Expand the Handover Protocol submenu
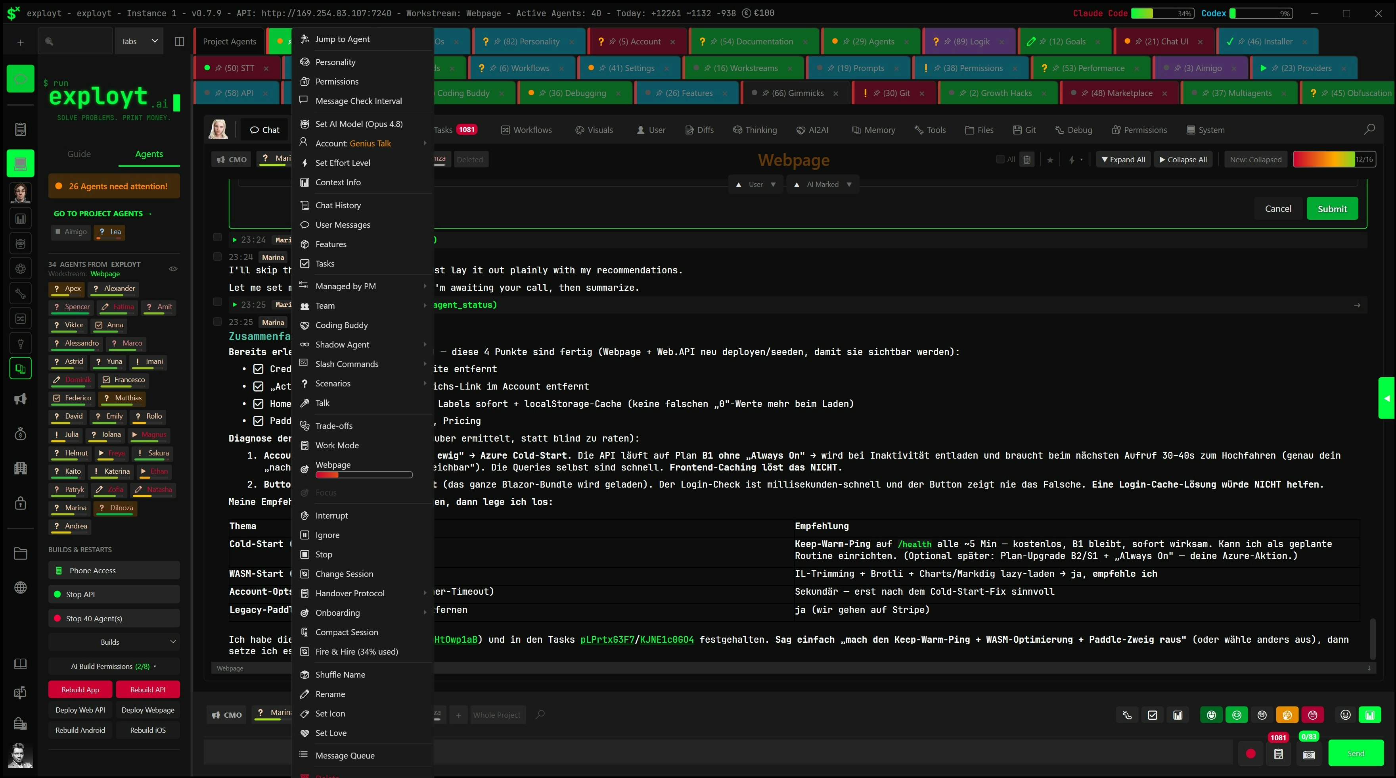 tap(363, 593)
